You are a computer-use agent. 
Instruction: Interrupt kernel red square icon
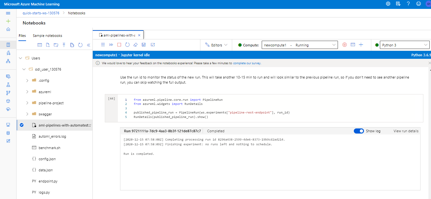(119, 45)
